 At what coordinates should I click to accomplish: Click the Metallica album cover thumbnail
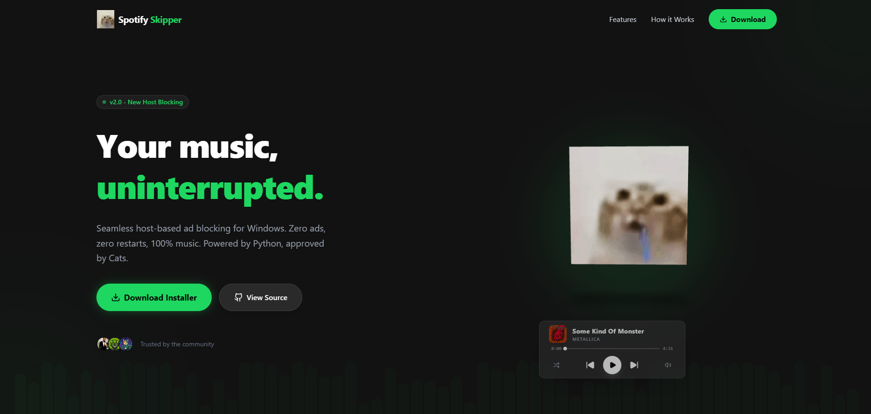(x=557, y=334)
